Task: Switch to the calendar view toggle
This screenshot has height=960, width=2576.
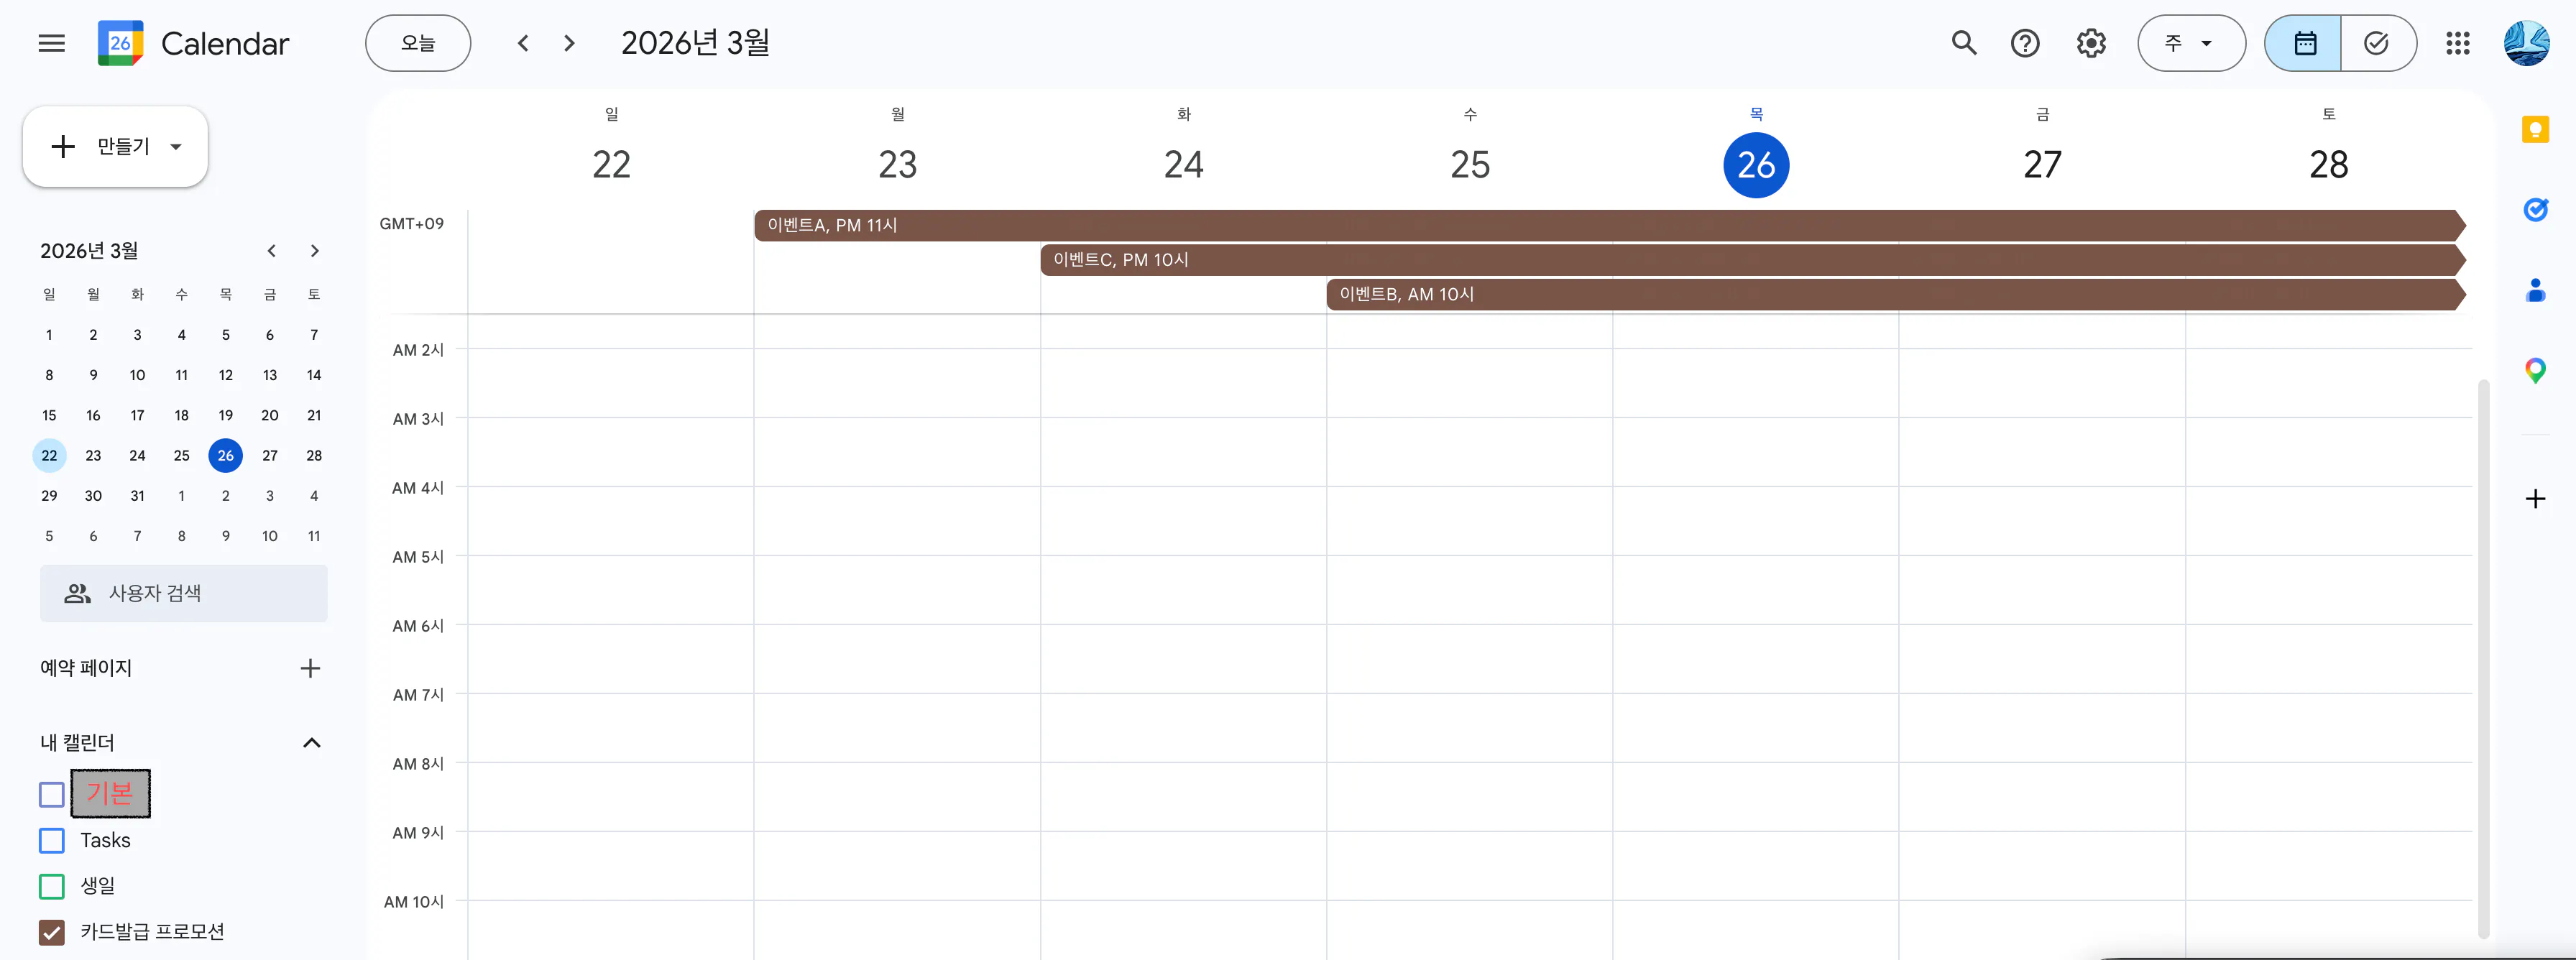Action: 2303,43
